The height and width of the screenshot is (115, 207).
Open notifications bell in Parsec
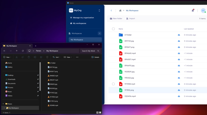click(193, 10)
